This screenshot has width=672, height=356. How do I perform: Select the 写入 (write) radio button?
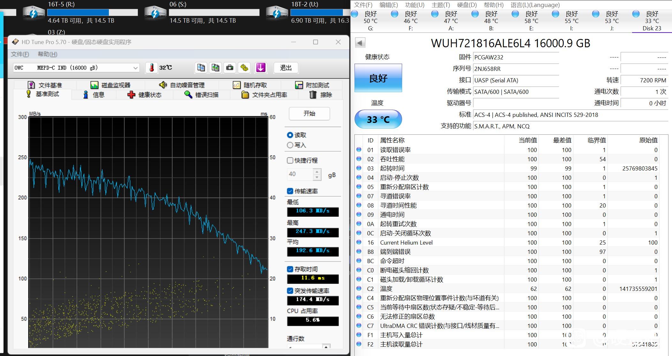pos(290,145)
